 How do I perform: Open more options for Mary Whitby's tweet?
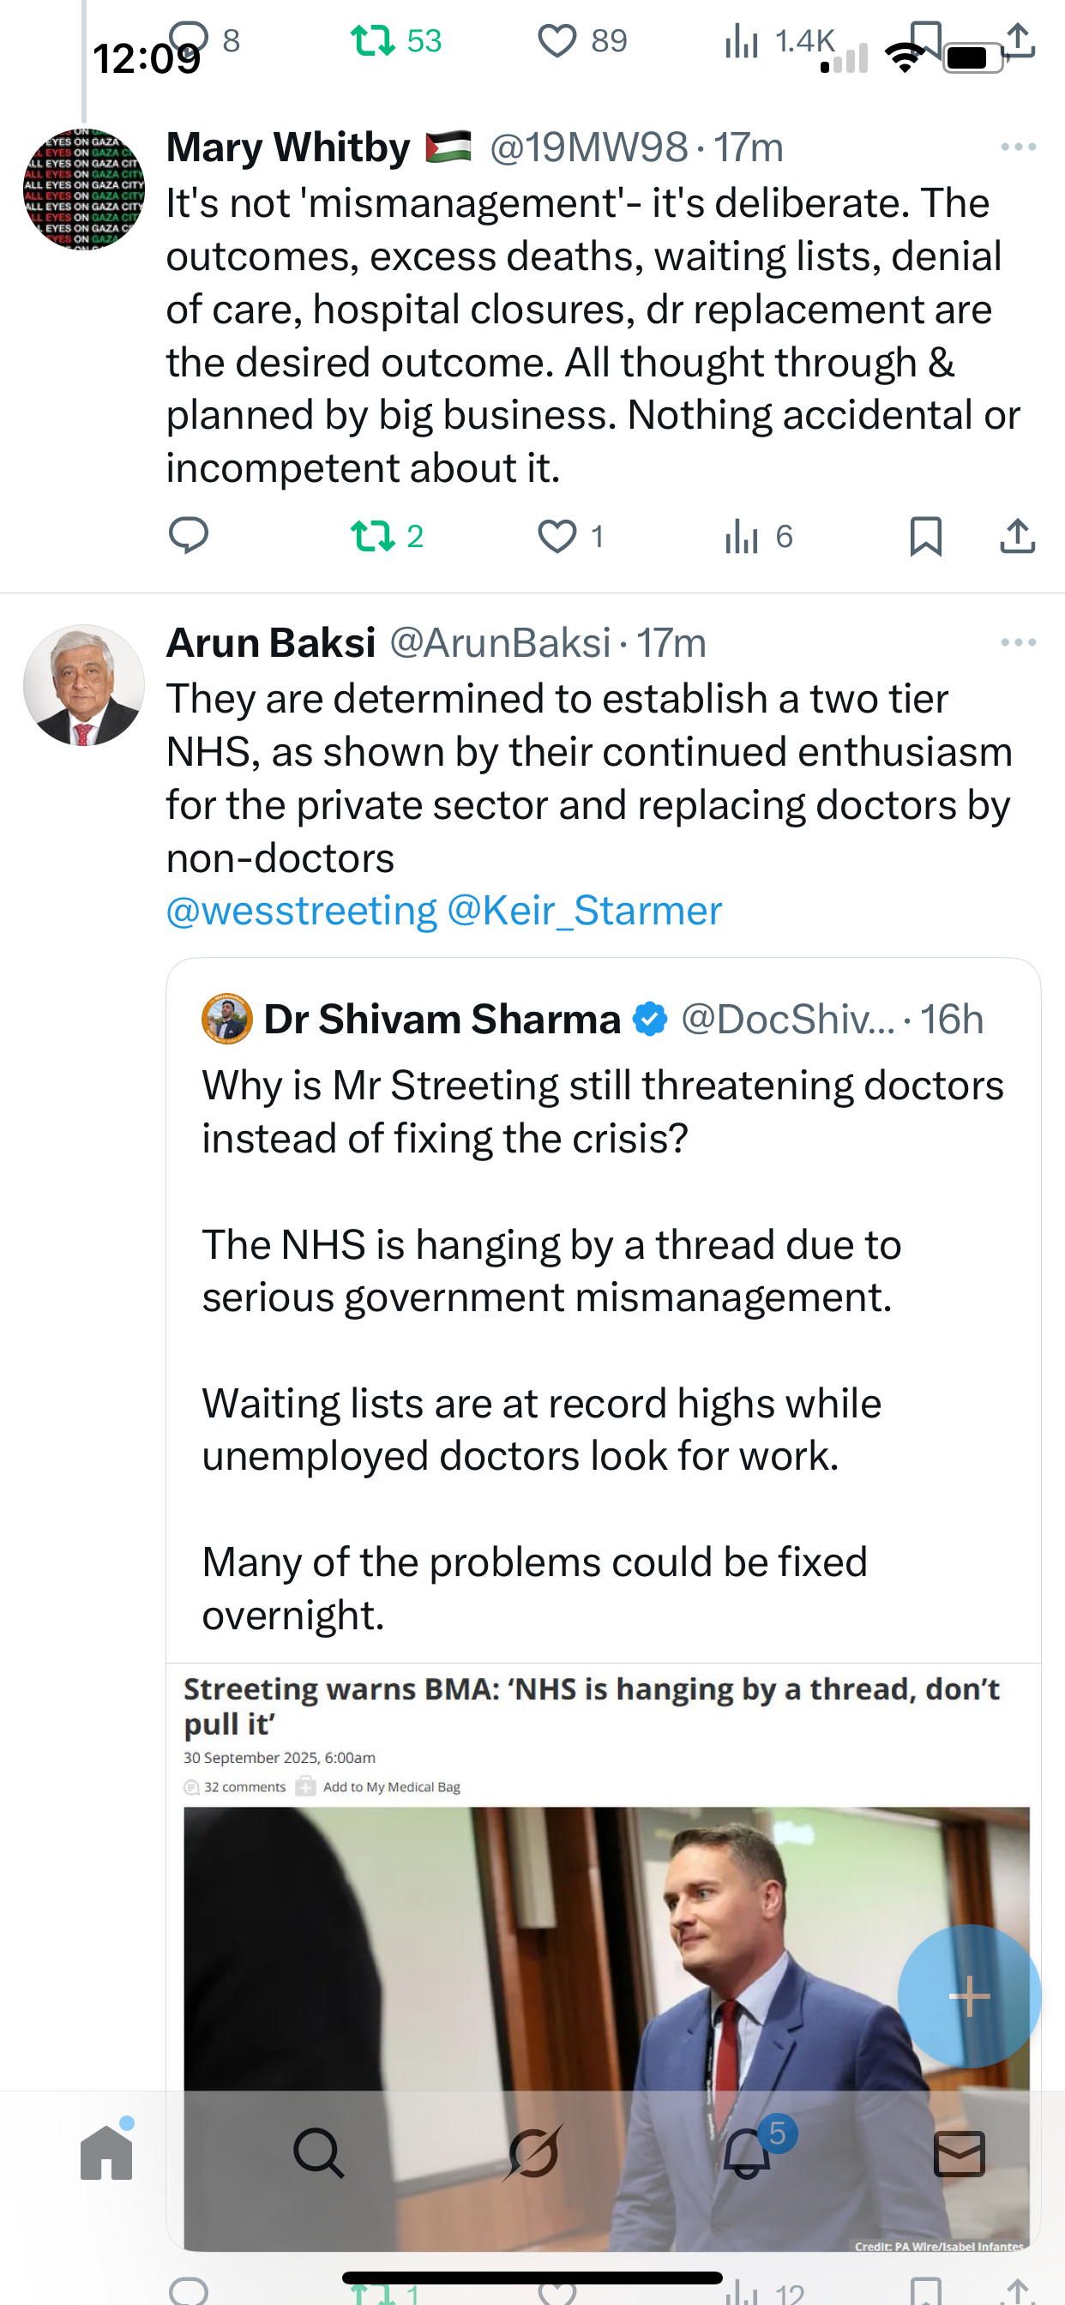tap(1018, 147)
